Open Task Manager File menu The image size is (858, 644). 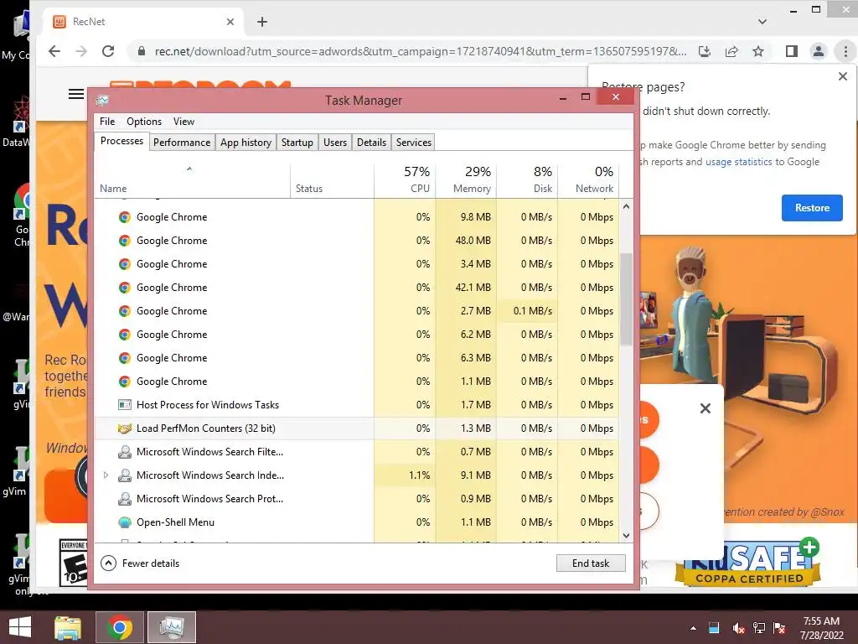[107, 122]
